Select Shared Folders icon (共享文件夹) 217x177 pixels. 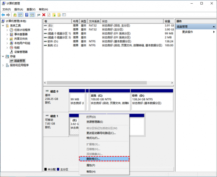(11, 39)
